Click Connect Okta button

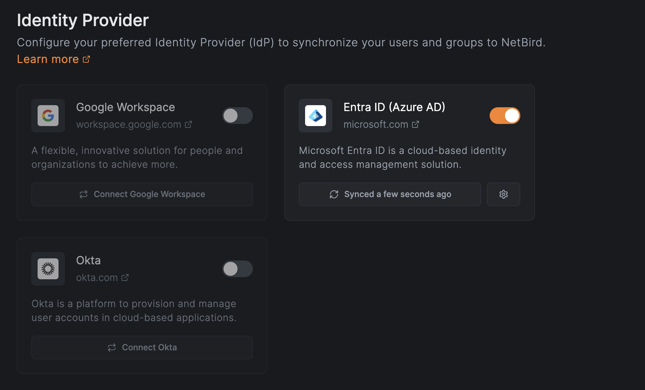point(142,348)
